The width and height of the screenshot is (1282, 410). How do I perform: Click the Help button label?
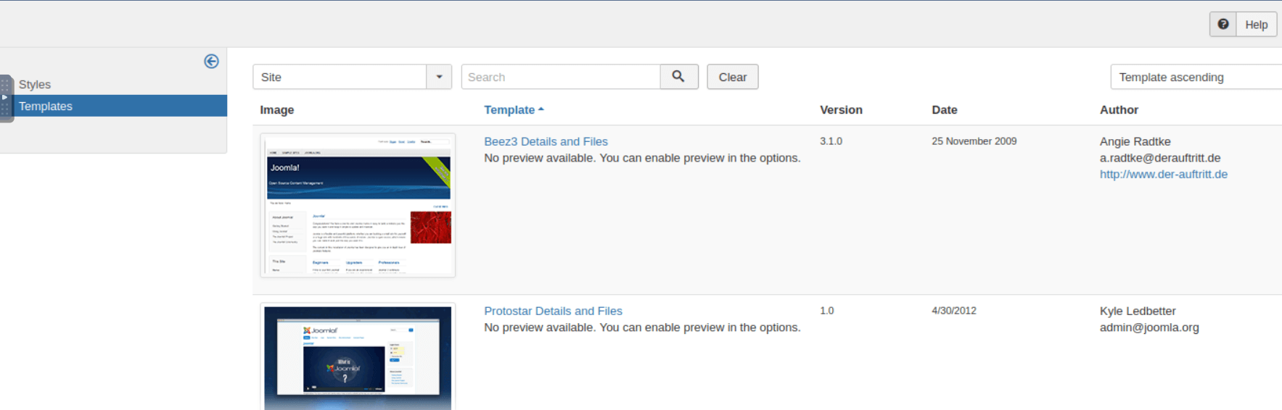tap(1256, 25)
